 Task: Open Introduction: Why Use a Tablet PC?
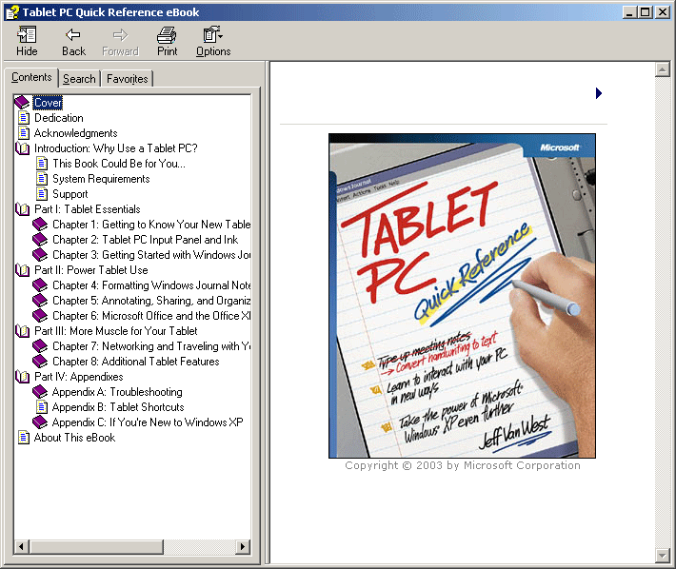[x=115, y=148]
